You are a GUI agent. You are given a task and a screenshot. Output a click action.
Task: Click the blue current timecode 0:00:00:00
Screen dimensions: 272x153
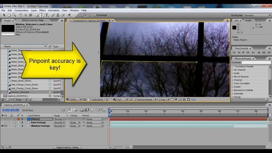pos(11,110)
